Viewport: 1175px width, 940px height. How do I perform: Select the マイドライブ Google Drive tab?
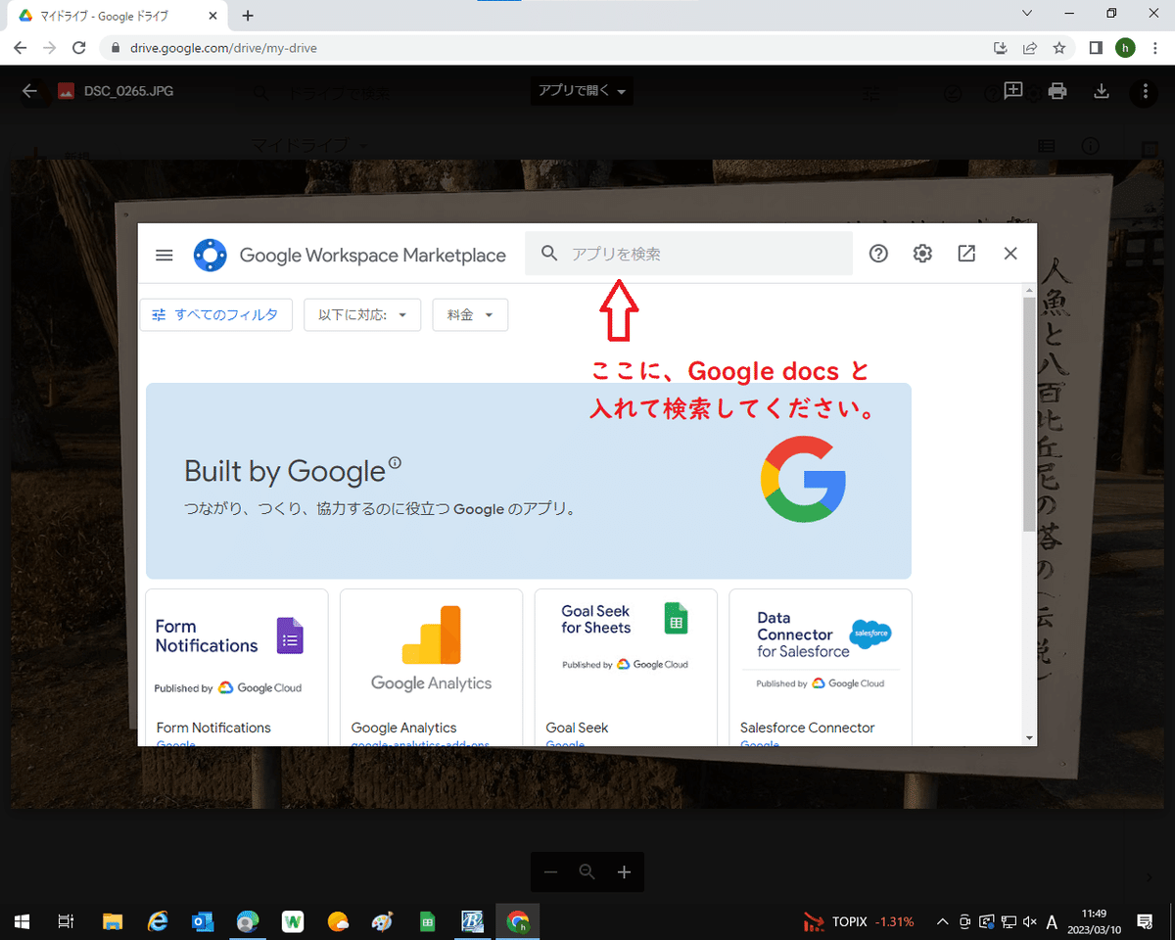[116, 16]
